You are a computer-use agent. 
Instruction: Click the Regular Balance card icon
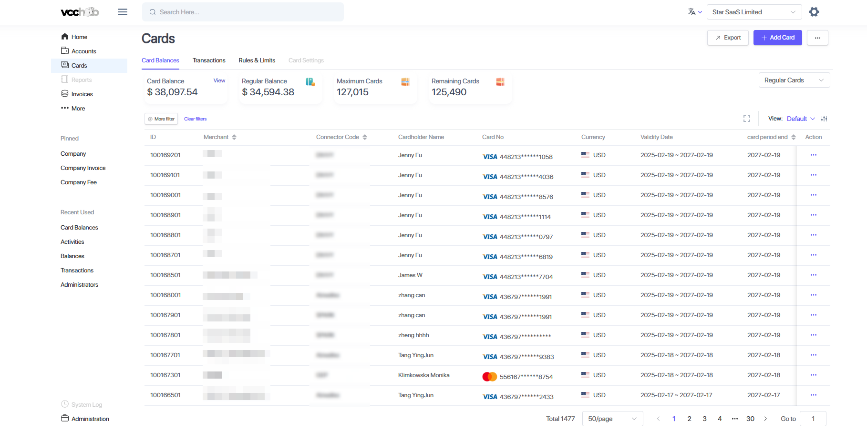point(310,82)
